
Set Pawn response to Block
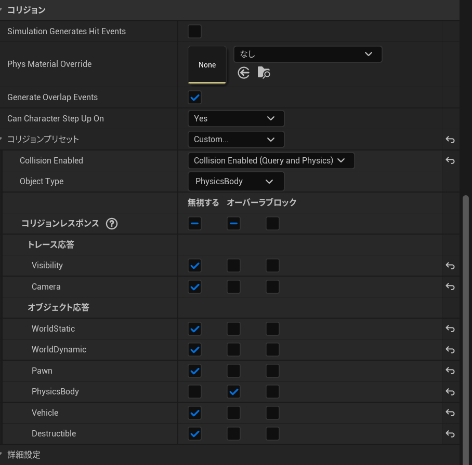(x=272, y=371)
